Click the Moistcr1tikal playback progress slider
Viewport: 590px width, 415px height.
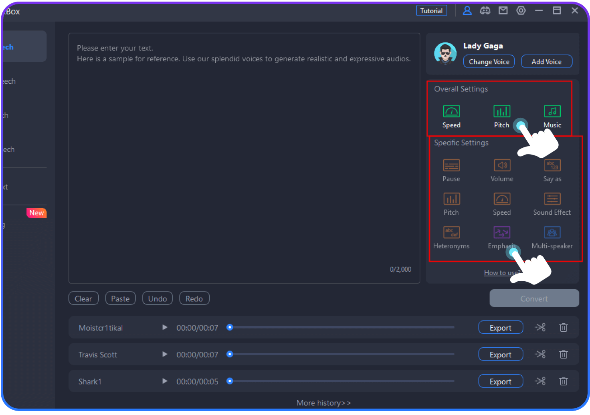(x=341, y=327)
